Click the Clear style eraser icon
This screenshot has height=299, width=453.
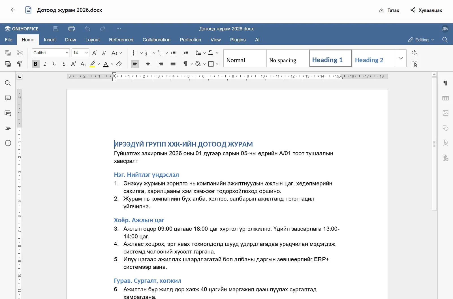point(119,64)
